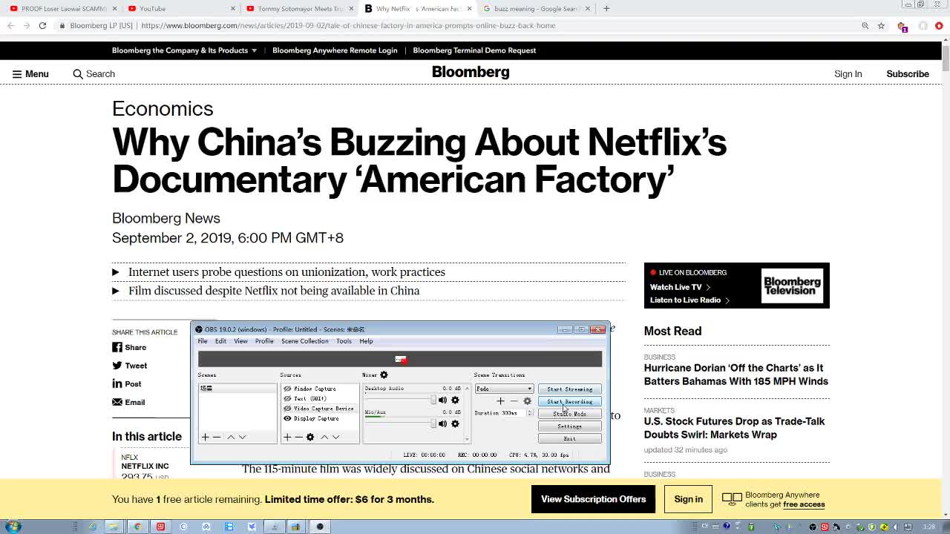The height and width of the screenshot is (534, 950).
Task: Open Windows Start button
Action: point(13,527)
